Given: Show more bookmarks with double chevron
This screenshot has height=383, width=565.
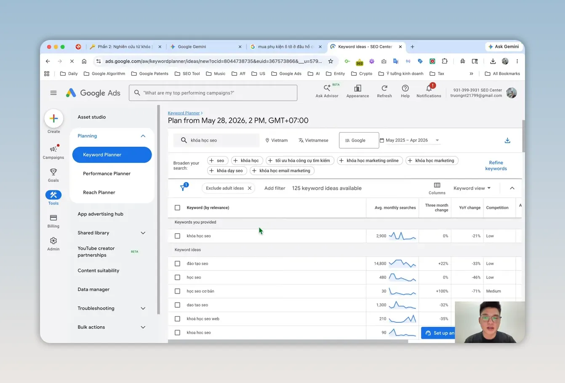Looking at the screenshot, I should pyautogui.click(x=471, y=74).
